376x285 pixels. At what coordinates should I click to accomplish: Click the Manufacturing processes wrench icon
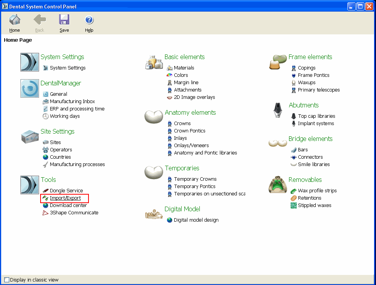click(x=46, y=165)
